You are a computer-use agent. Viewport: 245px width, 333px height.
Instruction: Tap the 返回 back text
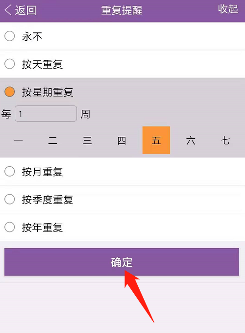[x=25, y=10]
